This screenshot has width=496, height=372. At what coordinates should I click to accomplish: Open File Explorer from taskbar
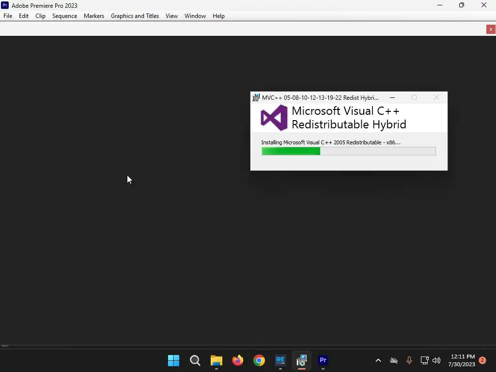tap(217, 360)
